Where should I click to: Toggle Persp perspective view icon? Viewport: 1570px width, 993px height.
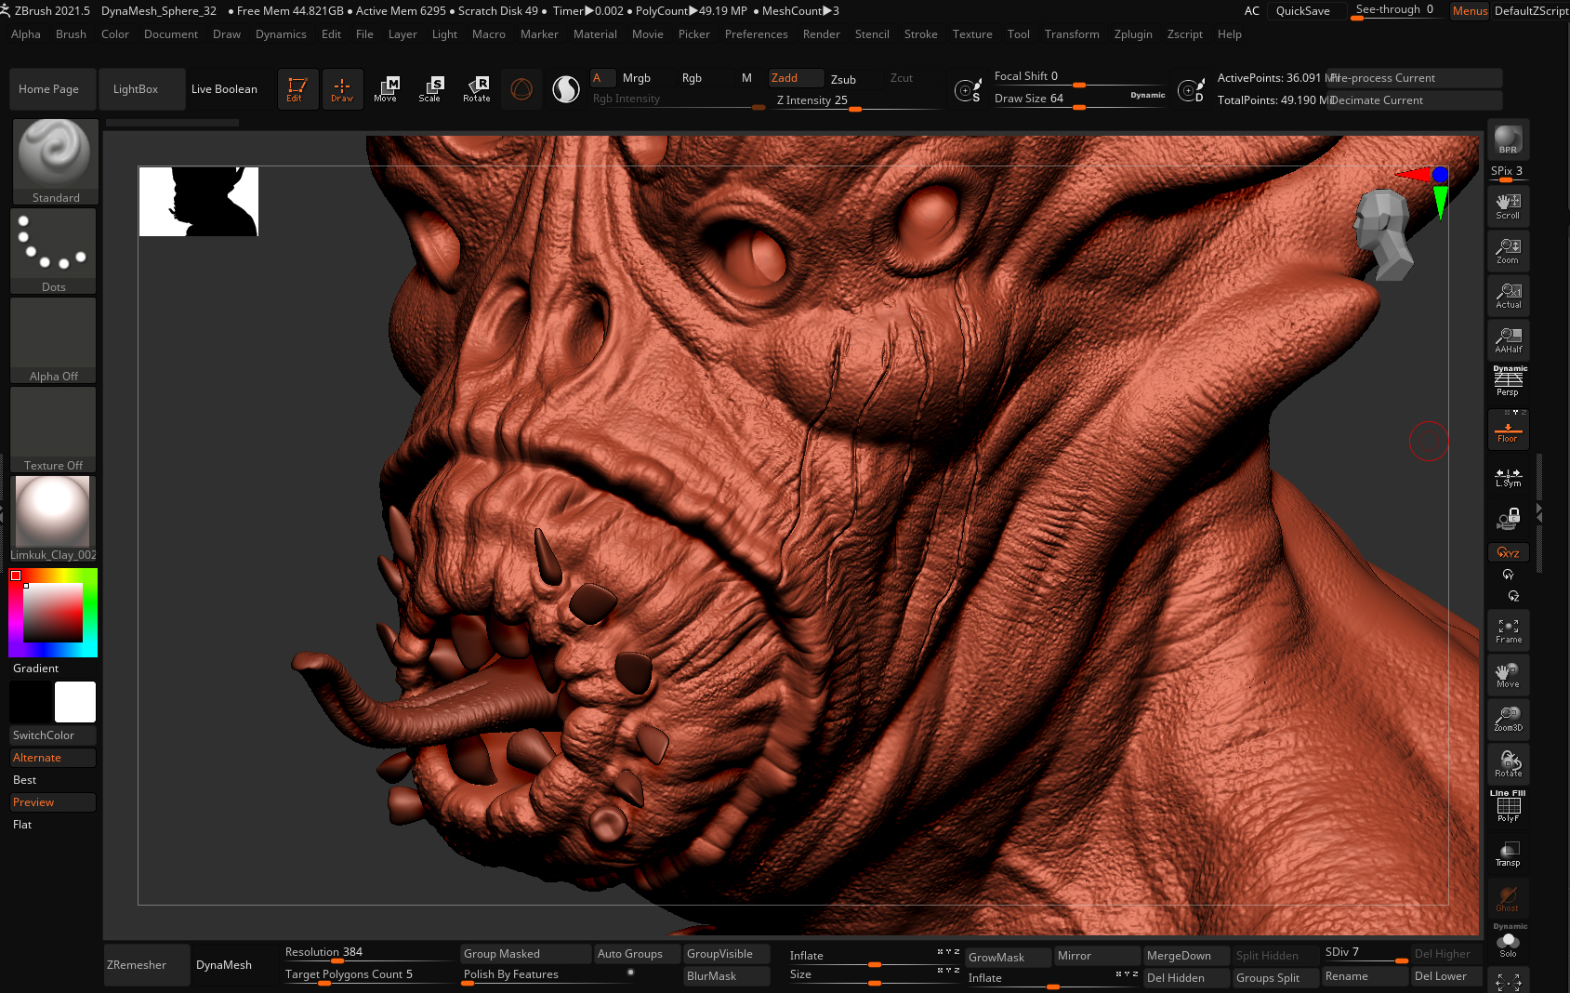1508,382
